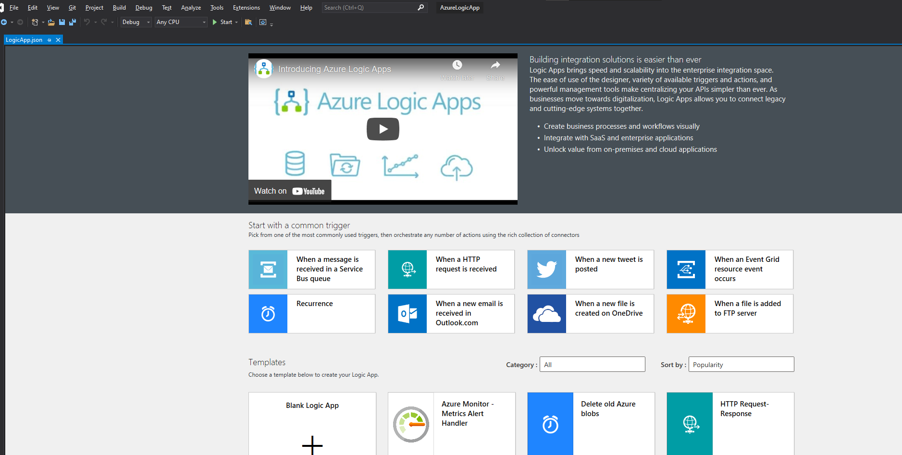Open toolbar overflow options arrow
This screenshot has width=902, height=455.
tap(272, 24)
